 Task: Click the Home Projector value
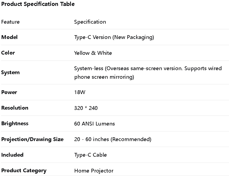(94, 171)
